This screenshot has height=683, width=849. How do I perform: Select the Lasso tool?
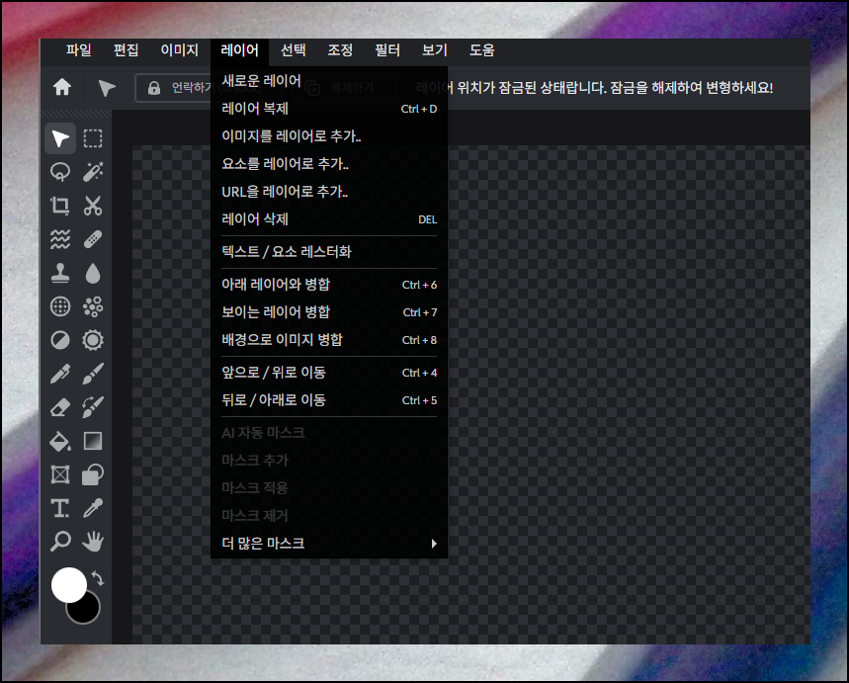(60, 172)
